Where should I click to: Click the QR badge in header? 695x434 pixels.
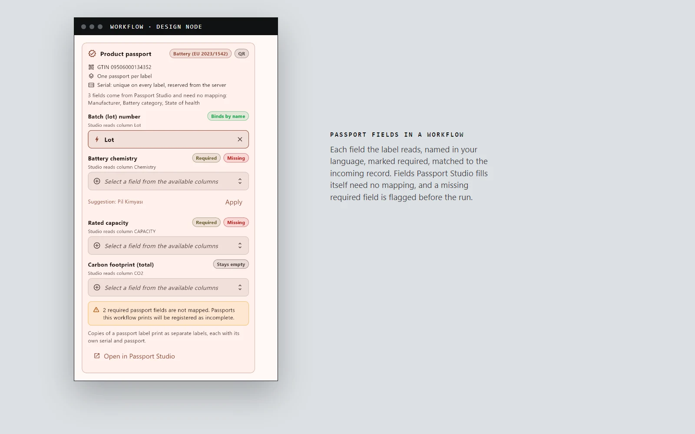point(242,54)
